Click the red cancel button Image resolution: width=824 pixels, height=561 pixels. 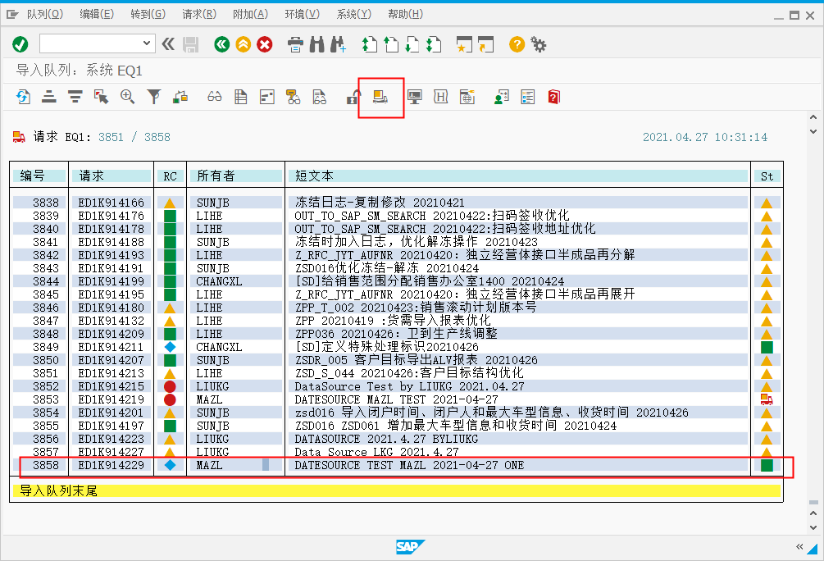263,45
